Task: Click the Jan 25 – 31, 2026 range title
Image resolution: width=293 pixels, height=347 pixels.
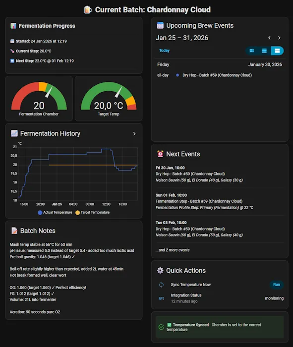Action: point(181,38)
